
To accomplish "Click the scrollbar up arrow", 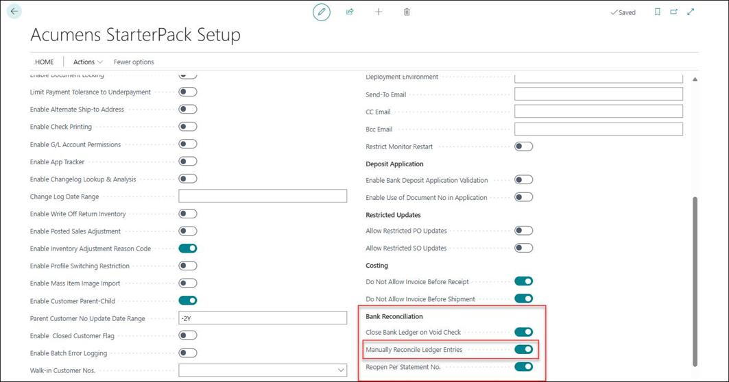I will [x=695, y=79].
